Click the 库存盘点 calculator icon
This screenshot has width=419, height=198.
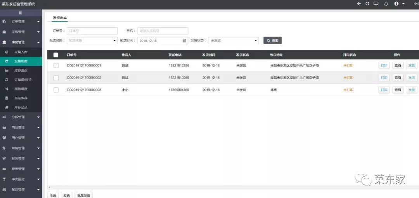point(7,70)
